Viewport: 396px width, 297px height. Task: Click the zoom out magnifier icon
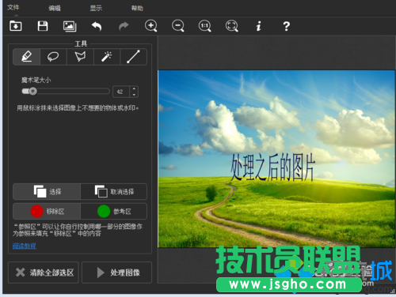178,26
